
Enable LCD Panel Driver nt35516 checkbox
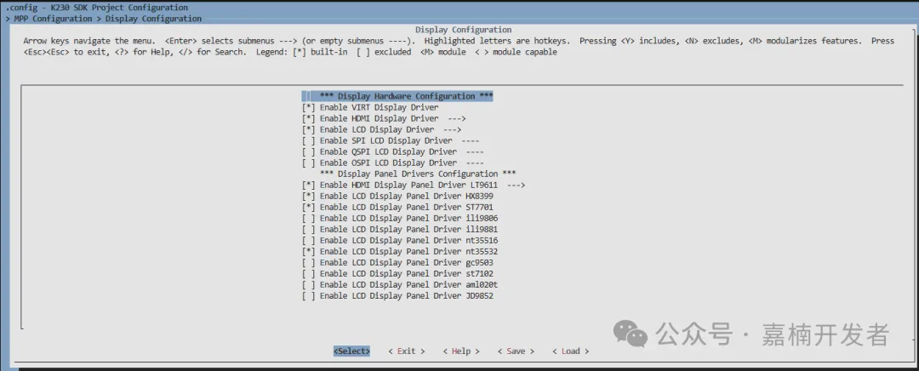[x=309, y=241]
